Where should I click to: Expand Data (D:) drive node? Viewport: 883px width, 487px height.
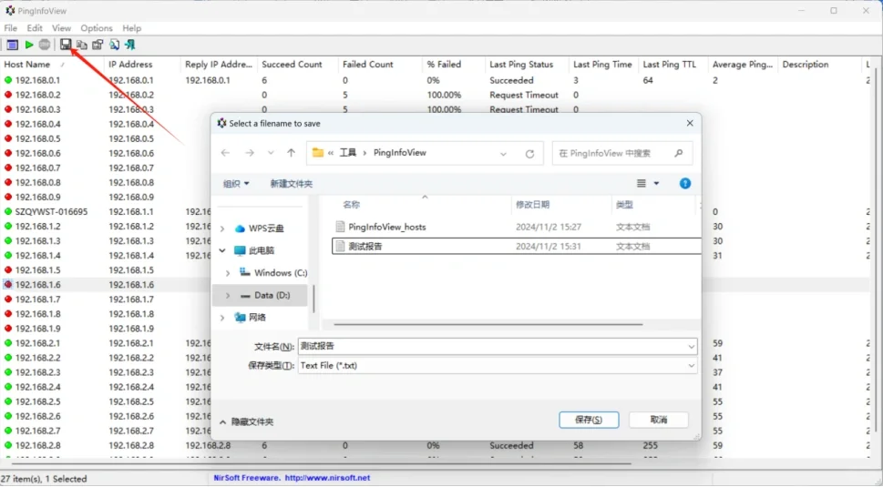(228, 295)
